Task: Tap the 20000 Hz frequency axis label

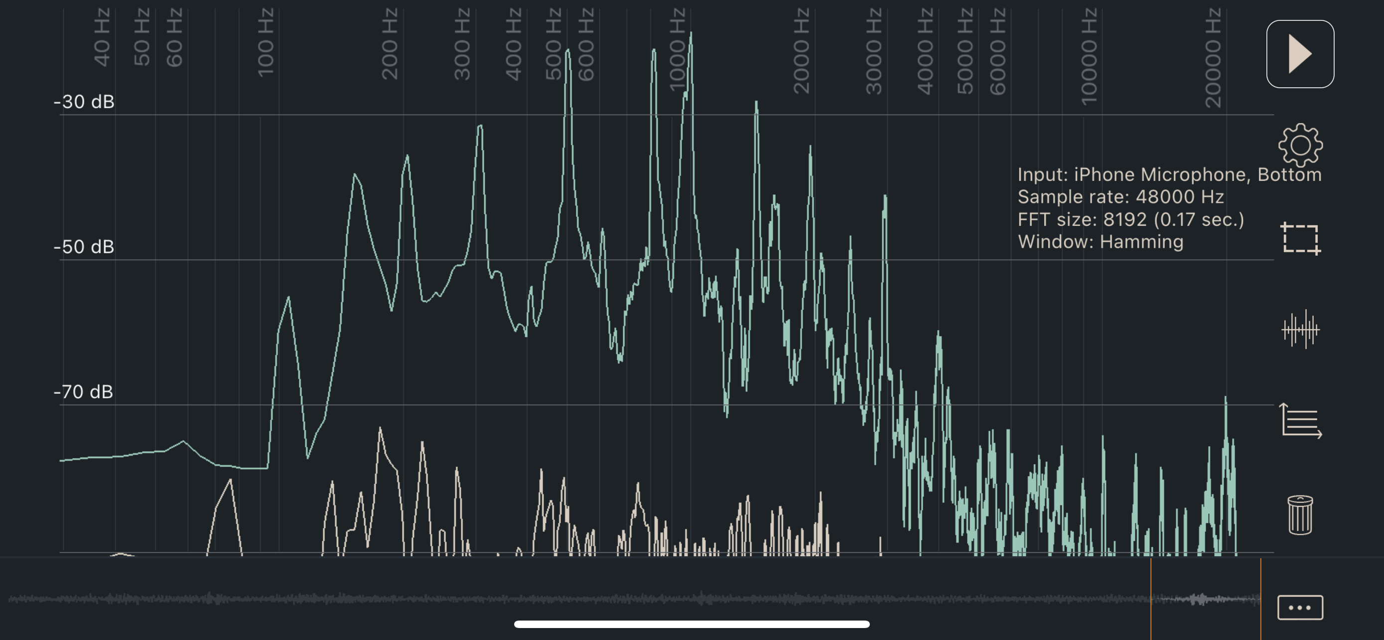Action: (1213, 57)
